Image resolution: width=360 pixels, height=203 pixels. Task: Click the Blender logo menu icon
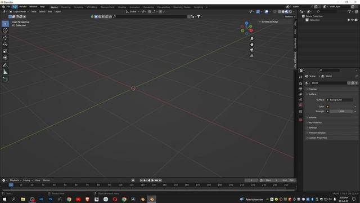coord(3,7)
